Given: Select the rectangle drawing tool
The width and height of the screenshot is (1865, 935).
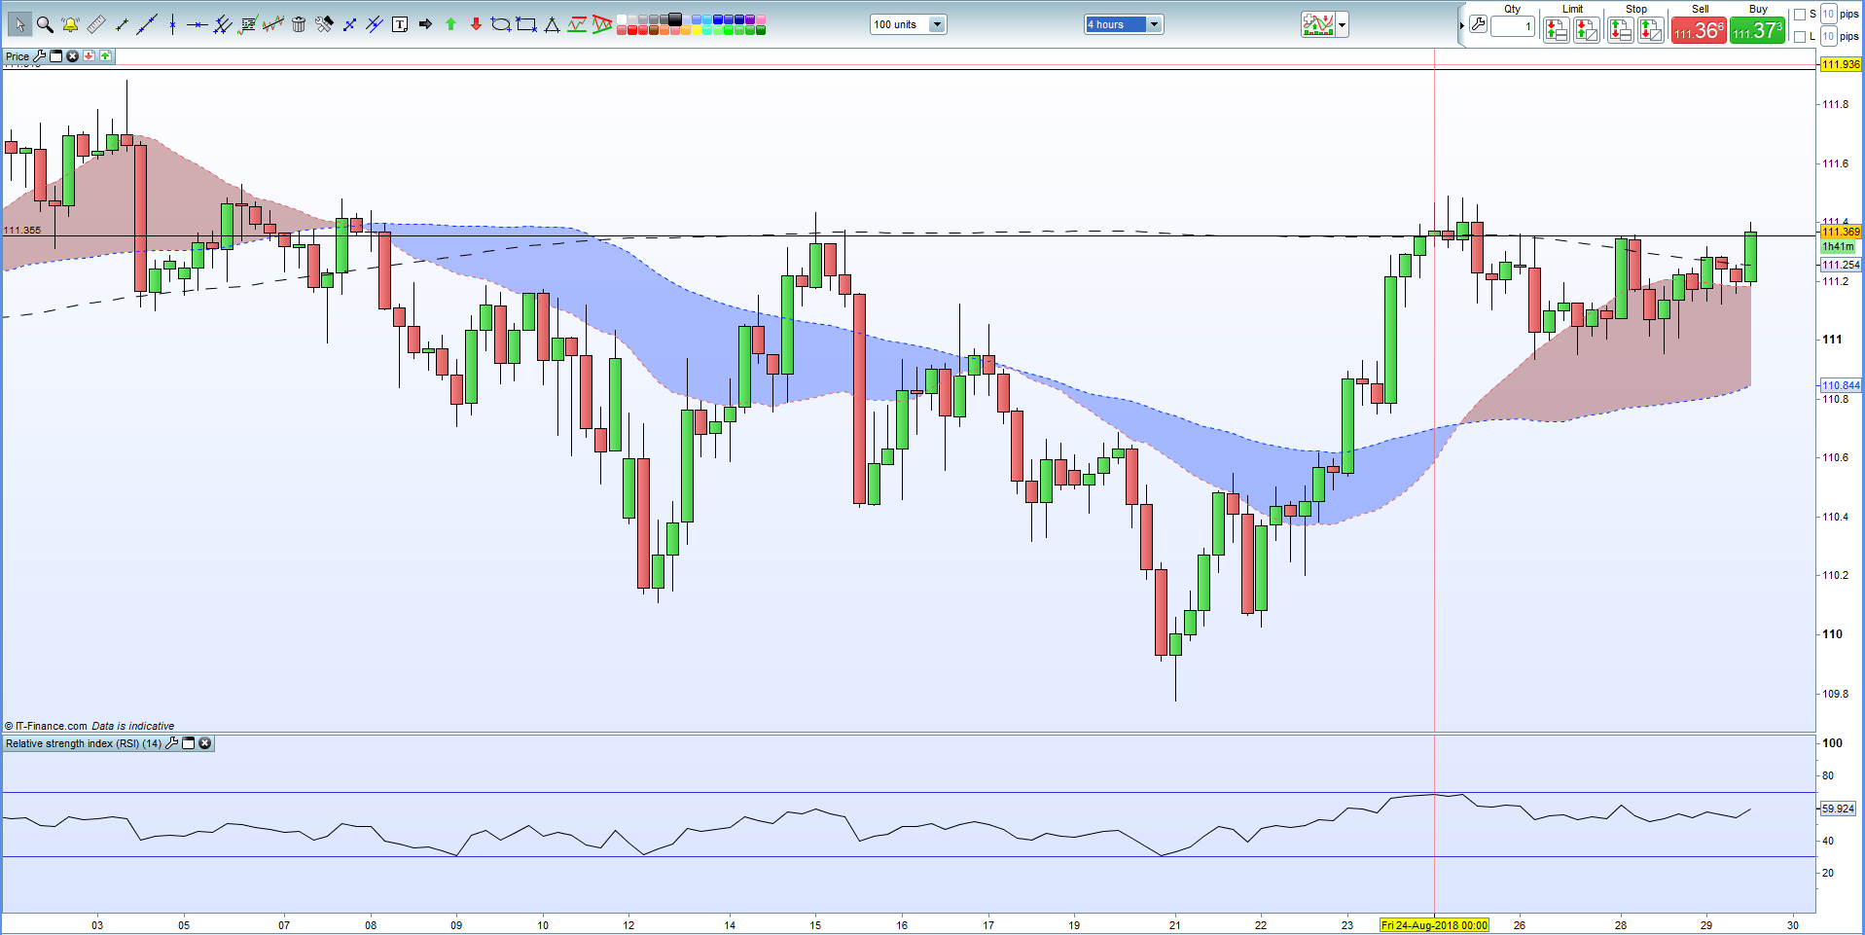Looking at the screenshot, I should (526, 24).
